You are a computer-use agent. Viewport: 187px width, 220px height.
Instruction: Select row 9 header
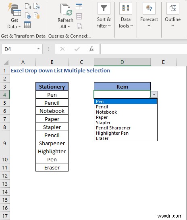(5, 139)
